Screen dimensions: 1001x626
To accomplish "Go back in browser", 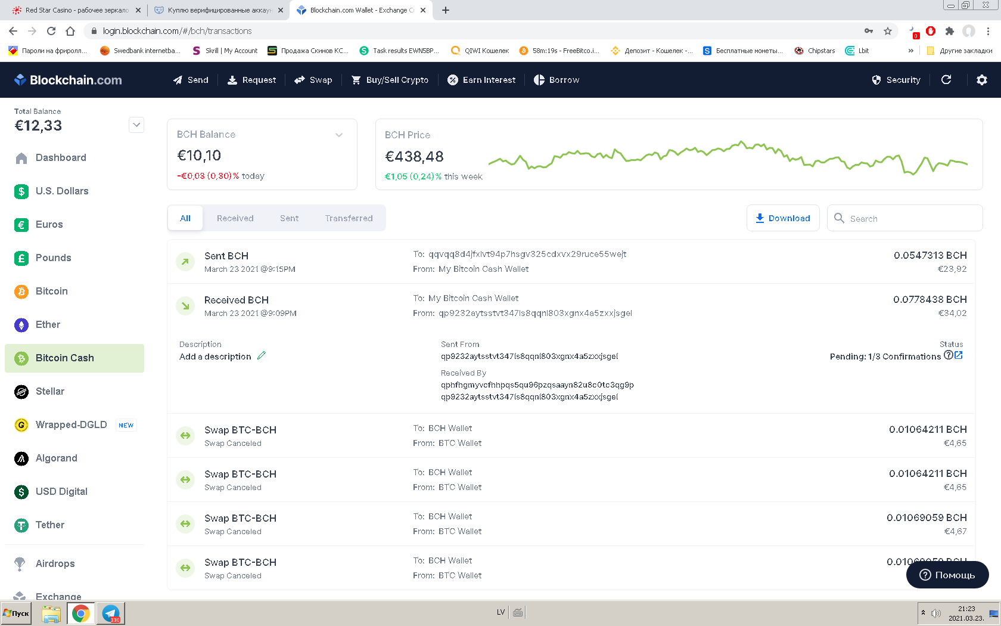I will (x=13, y=31).
